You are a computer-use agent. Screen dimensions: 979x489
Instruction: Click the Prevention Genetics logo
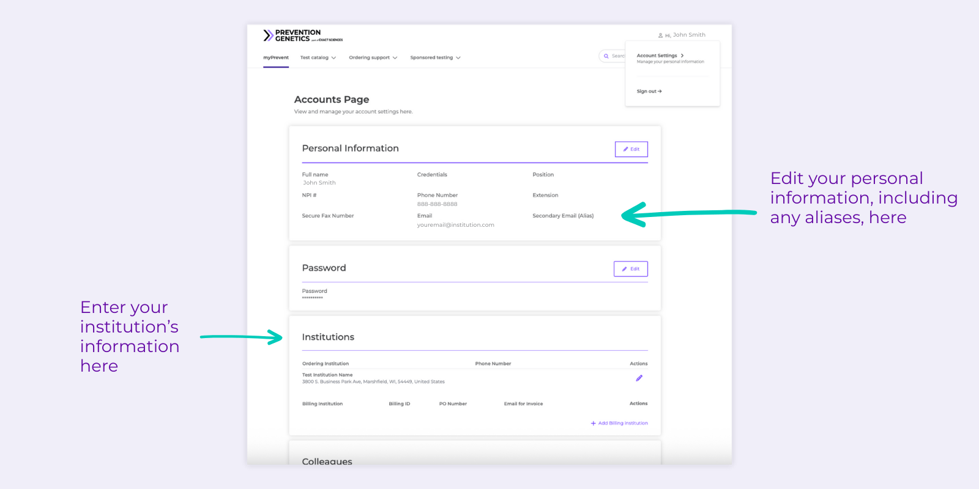coord(302,35)
